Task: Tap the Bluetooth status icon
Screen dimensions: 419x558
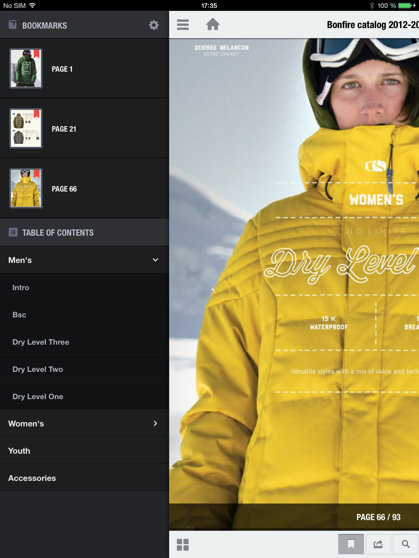Action: click(372, 5)
